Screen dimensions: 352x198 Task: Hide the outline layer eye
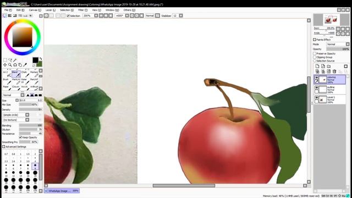[x=317, y=87]
